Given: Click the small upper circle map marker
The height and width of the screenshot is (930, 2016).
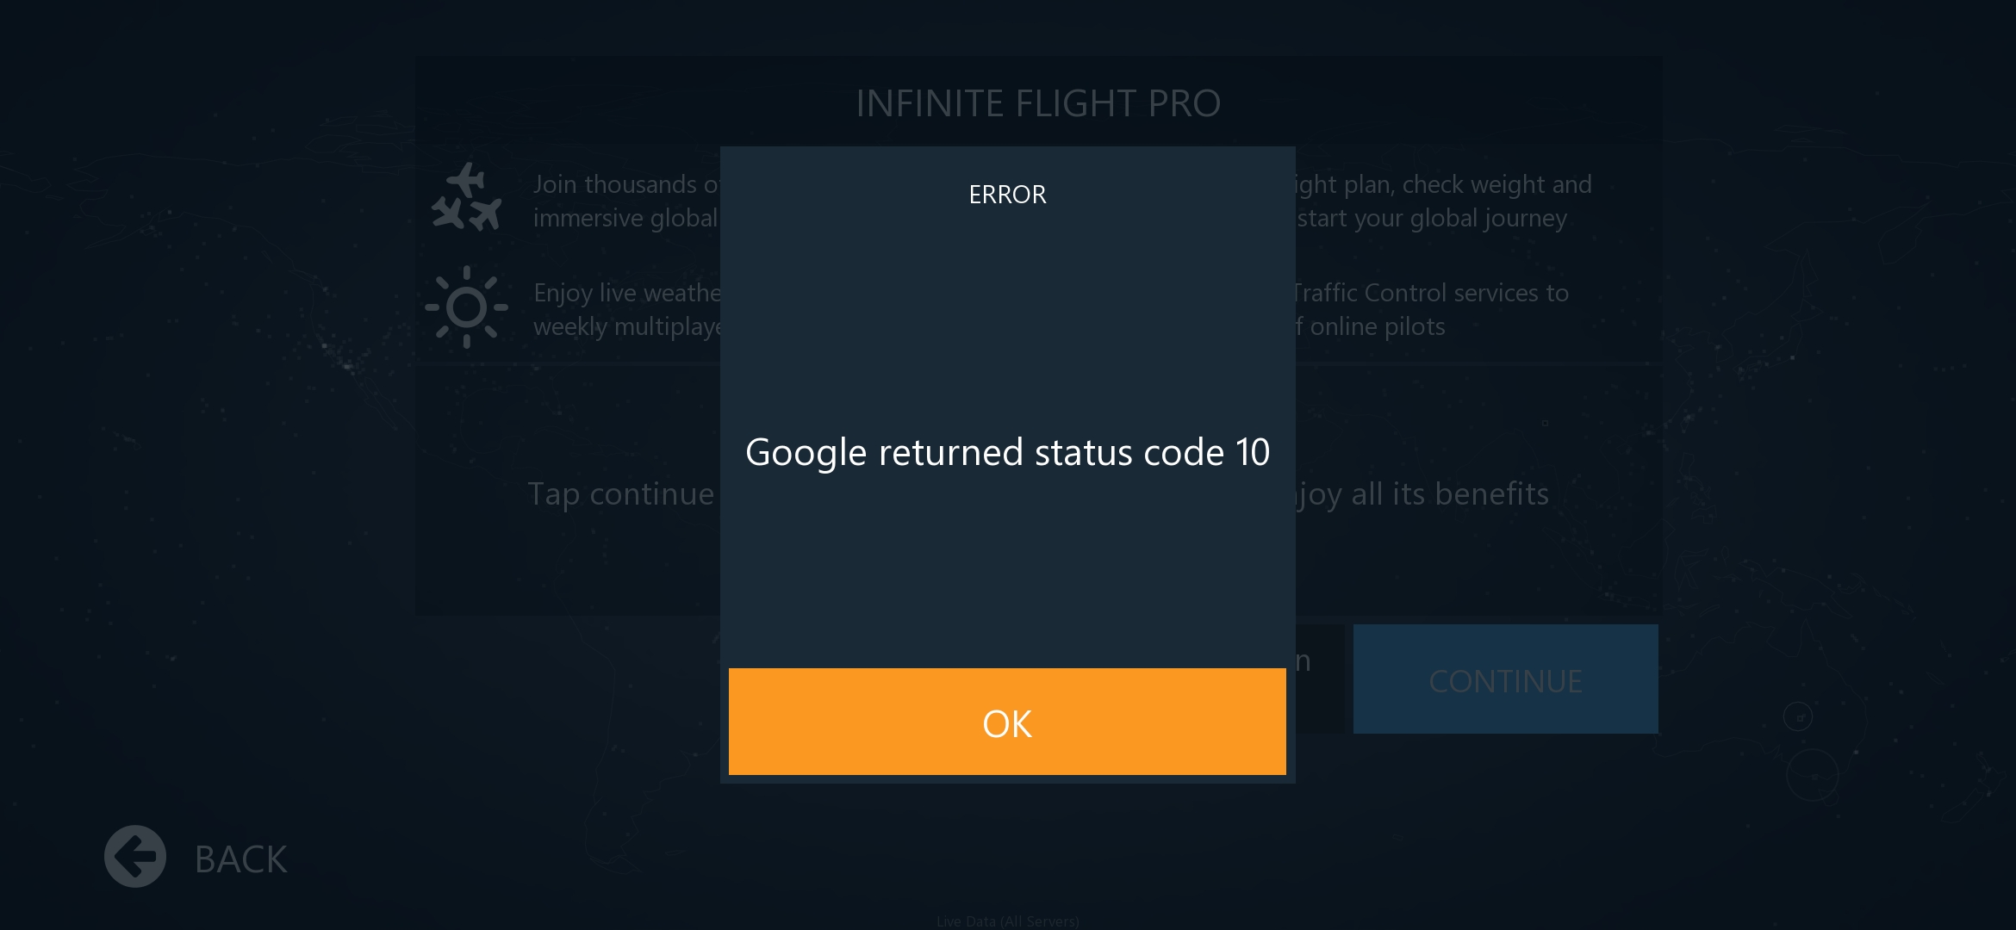Looking at the screenshot, I should pyautogui.click(x=1798, y=716).
